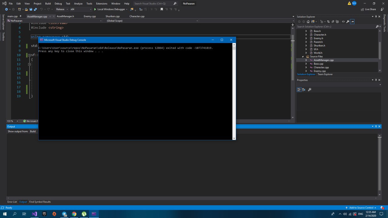Click the Search Solution Explorer field
The height and width of the screenshot is (218, 388).
pyautogui.click(x=336, y=27)
